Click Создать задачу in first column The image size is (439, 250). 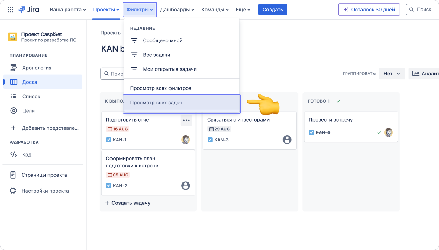(128, 203)
